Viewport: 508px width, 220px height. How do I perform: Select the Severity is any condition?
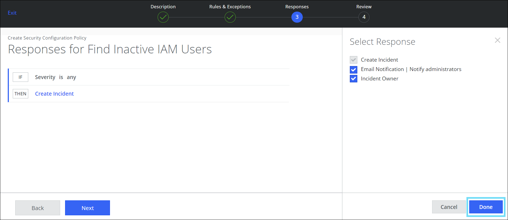click(55, 77)
